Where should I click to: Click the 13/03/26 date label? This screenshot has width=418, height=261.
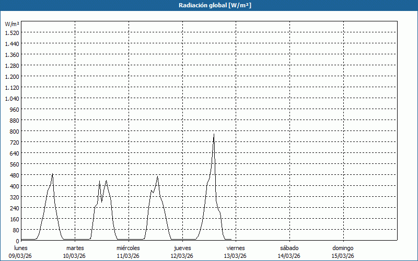coord(235,256)
